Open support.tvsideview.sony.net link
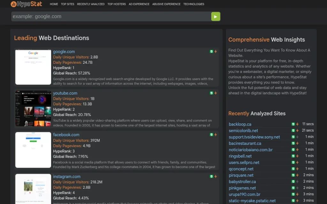 click(x=254, y=137)
